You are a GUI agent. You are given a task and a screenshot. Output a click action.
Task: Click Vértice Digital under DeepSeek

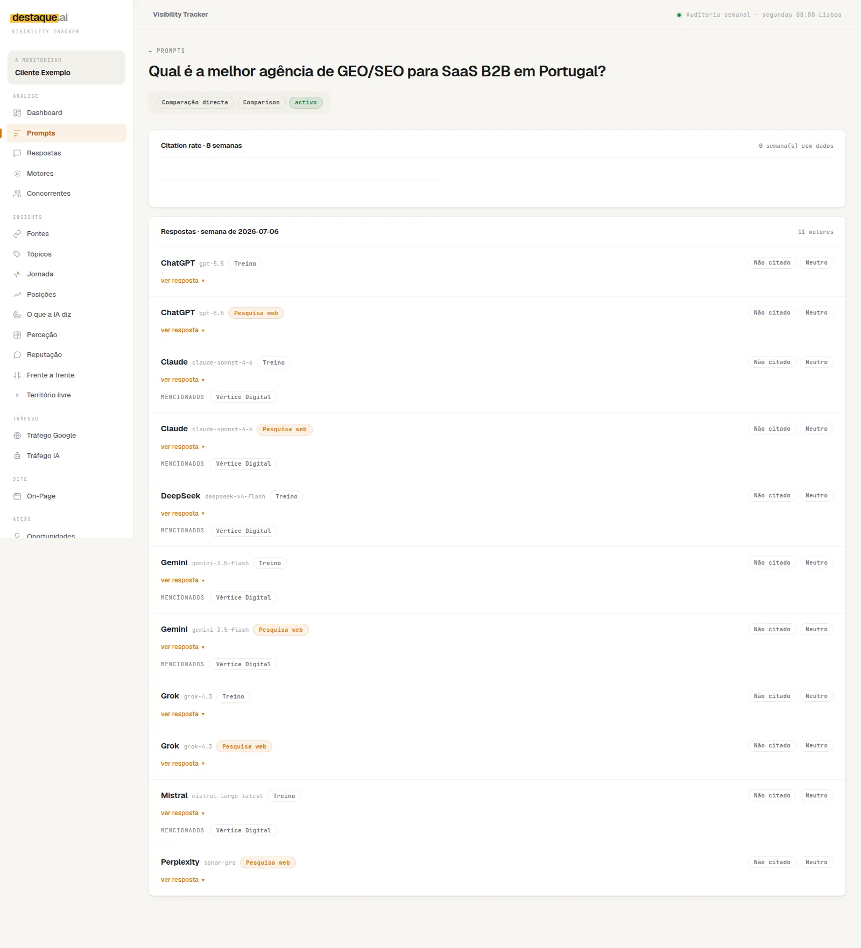tap(243, 531)
